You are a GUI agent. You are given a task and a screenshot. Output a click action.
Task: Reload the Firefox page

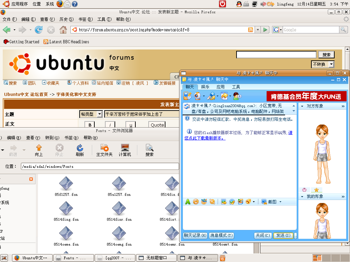(x=39, y=30)
